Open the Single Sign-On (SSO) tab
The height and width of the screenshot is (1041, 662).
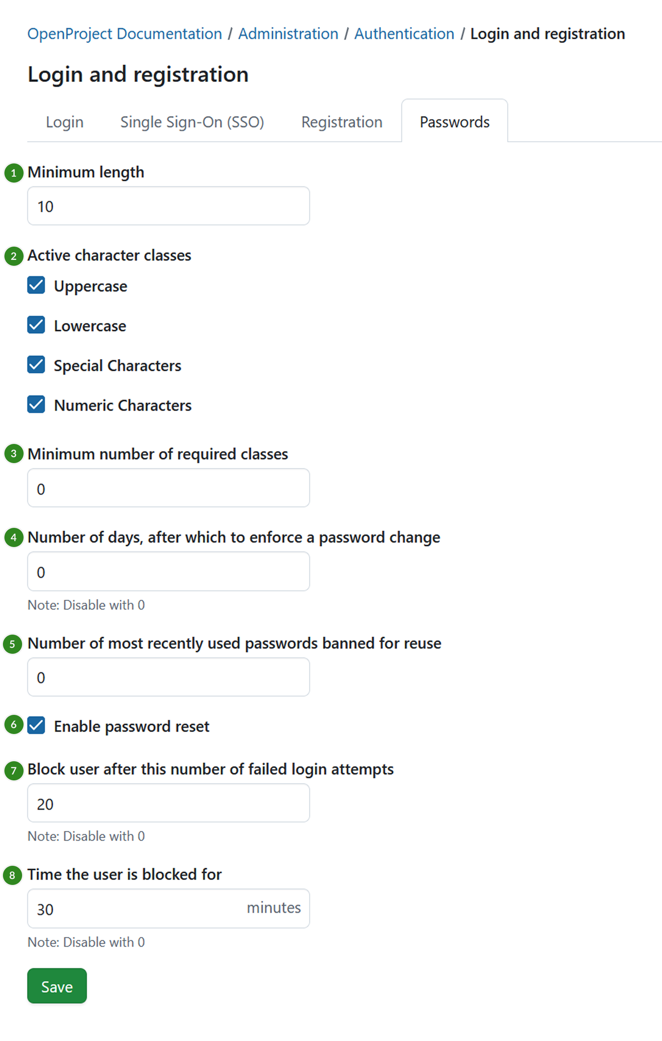pyautogui.click(x=193, y=121)
